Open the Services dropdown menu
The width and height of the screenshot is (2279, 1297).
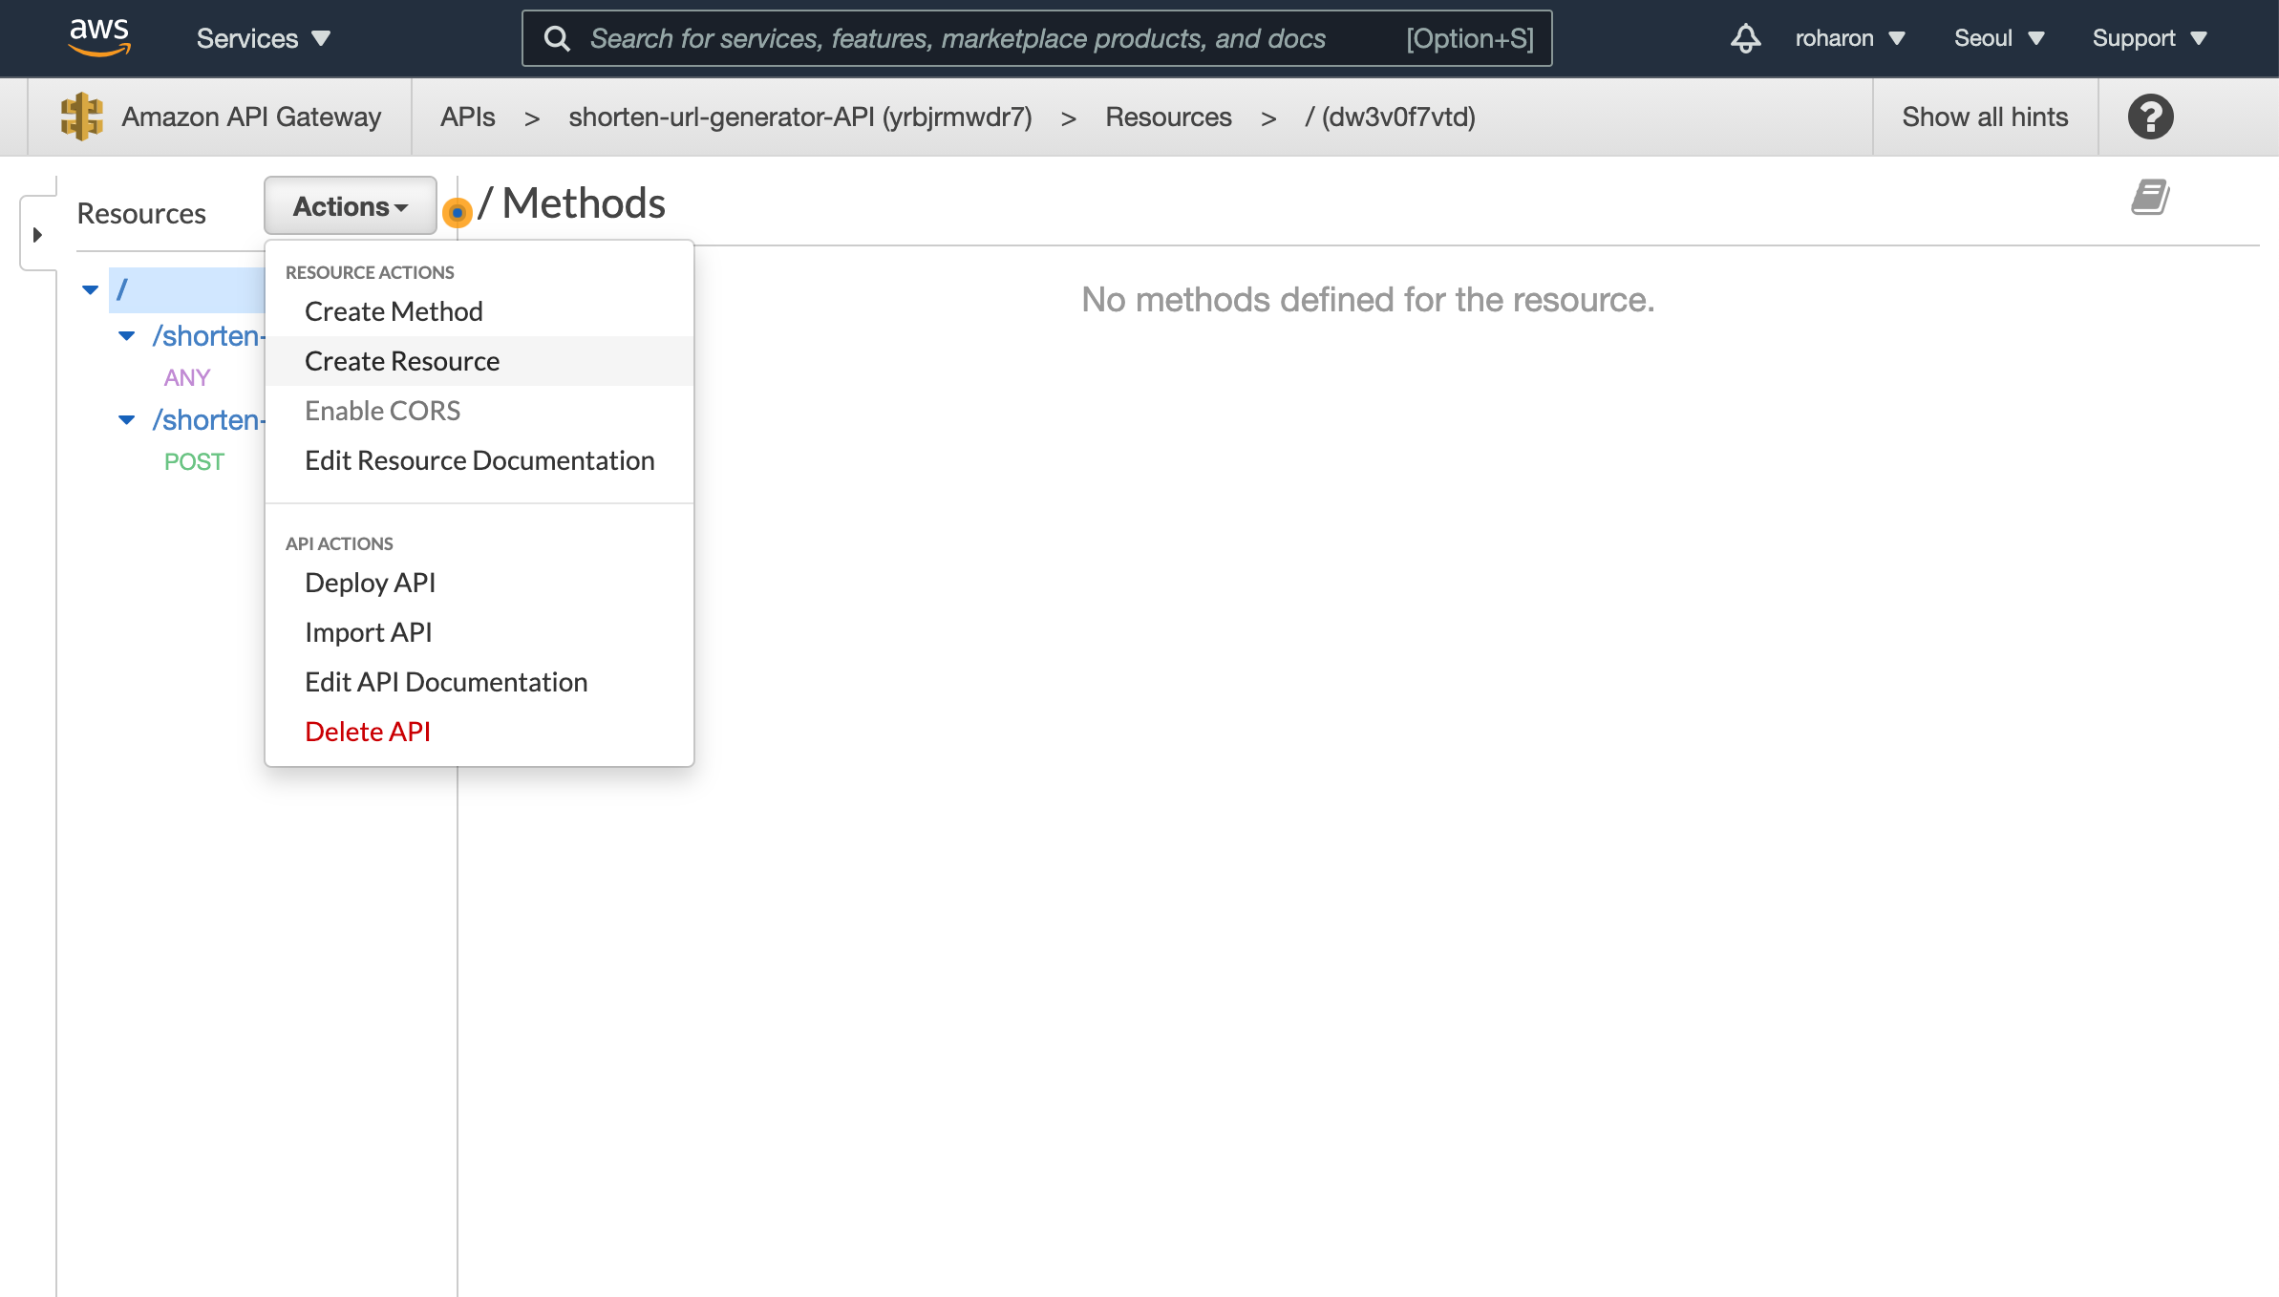pyautogui.click(x=263, y=38)
